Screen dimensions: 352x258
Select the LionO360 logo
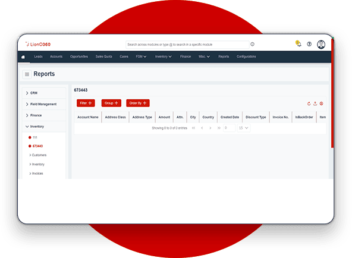click(x=38, y=44)
